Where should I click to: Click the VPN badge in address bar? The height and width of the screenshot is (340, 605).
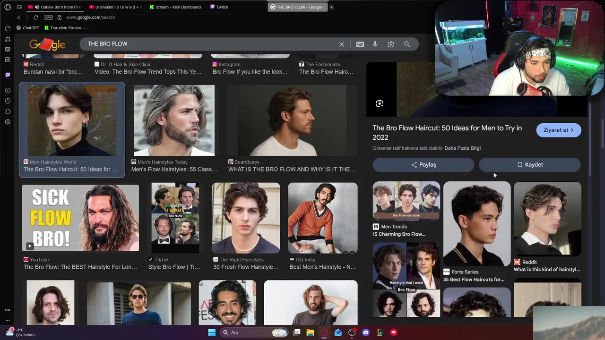click(x=48, y=17)
